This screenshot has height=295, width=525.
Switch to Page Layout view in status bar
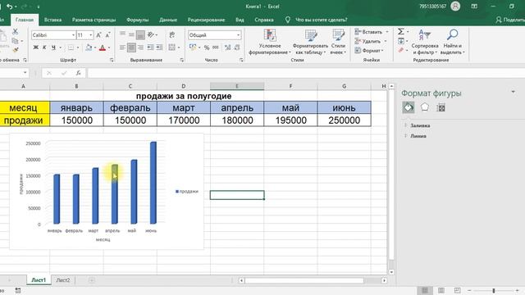[441, 290]
